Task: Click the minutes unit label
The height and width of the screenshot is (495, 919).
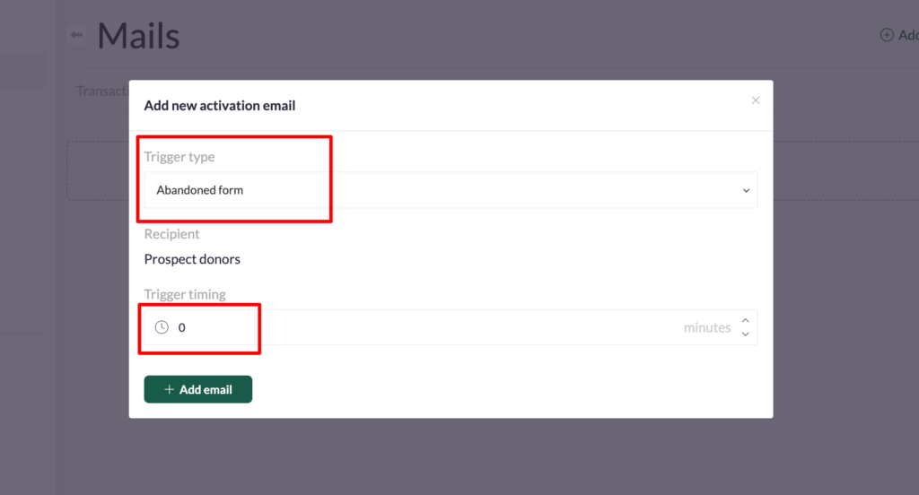Action: (707, 327)
